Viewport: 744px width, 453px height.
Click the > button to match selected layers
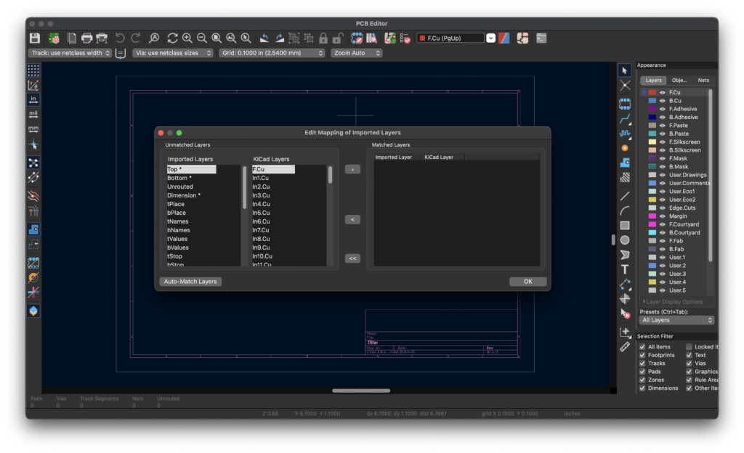[352, 169]
